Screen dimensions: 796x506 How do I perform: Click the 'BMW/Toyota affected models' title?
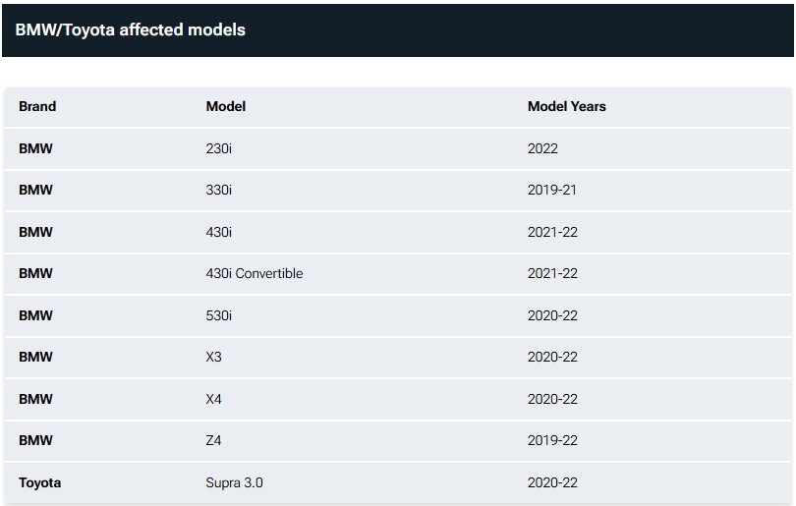(x=130, y=29)
